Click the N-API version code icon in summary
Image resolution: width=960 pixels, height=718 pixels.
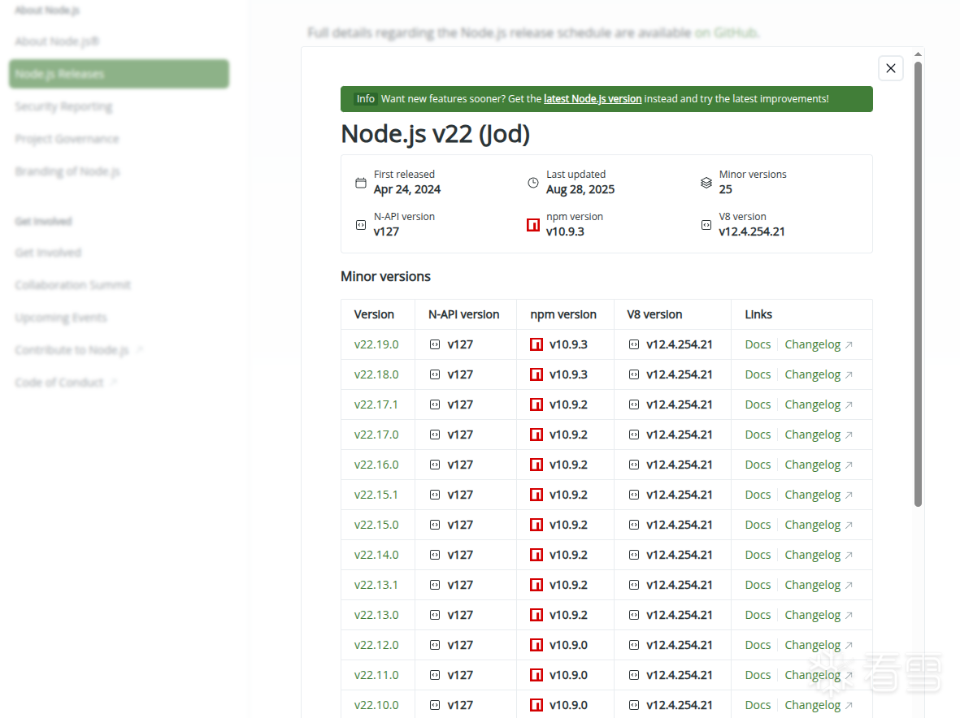361,225
